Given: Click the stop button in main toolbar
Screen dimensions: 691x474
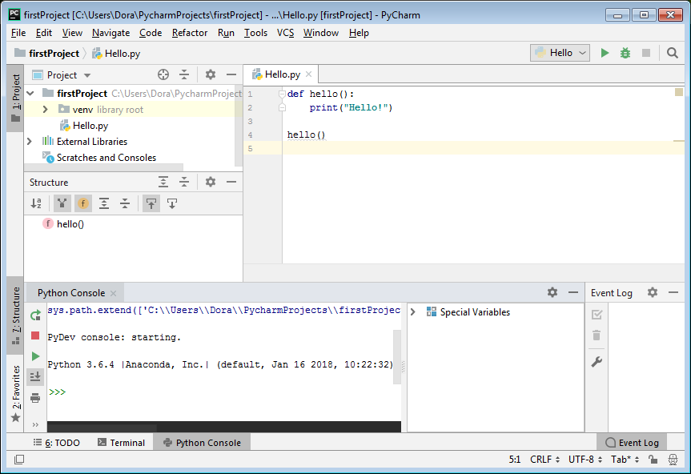Looking at the screenshot, I should [x=646, y=54].
